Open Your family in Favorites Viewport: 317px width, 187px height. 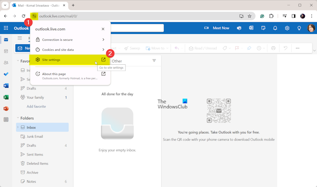pos(42,97)
